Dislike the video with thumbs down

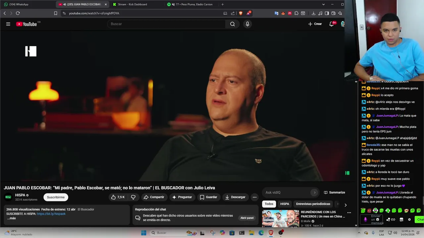click(133, 197)
